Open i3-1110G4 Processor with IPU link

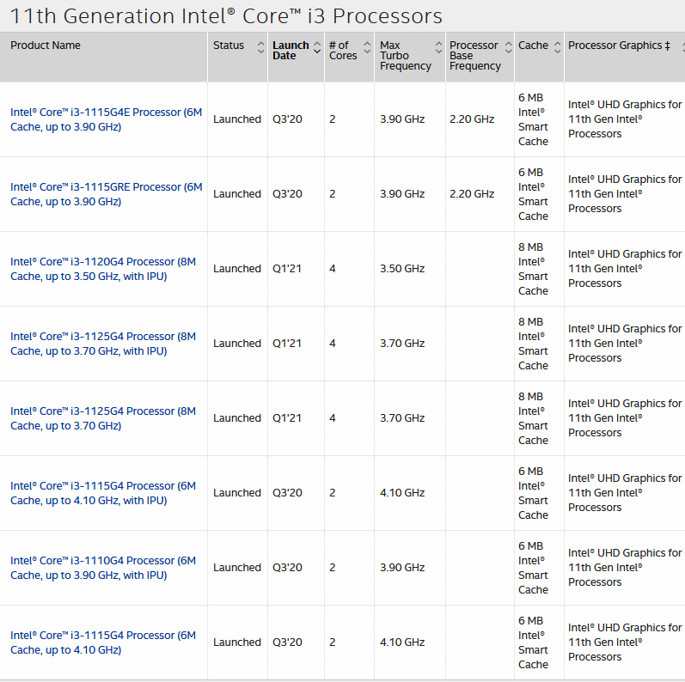click(x=103, y=567)
